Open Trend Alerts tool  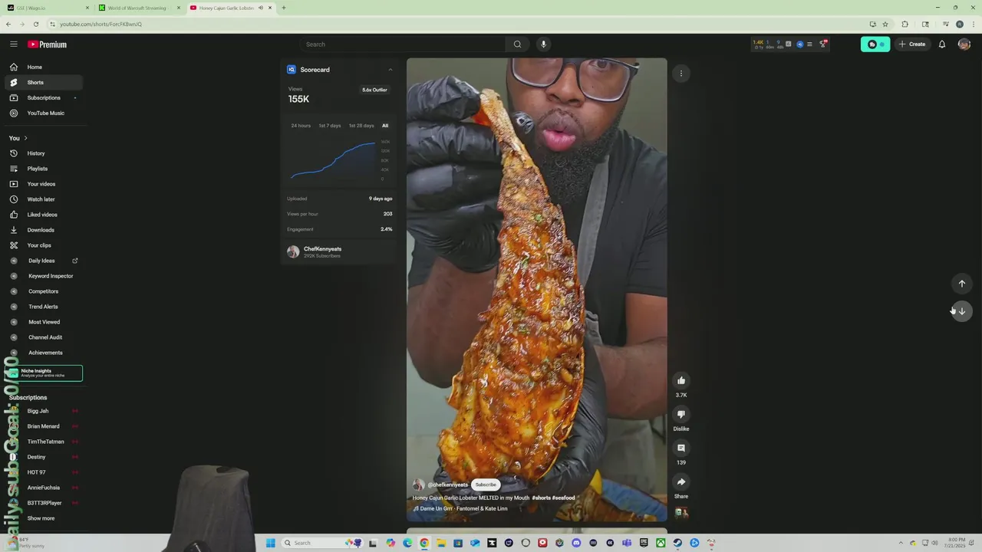[x=43, y=307]
